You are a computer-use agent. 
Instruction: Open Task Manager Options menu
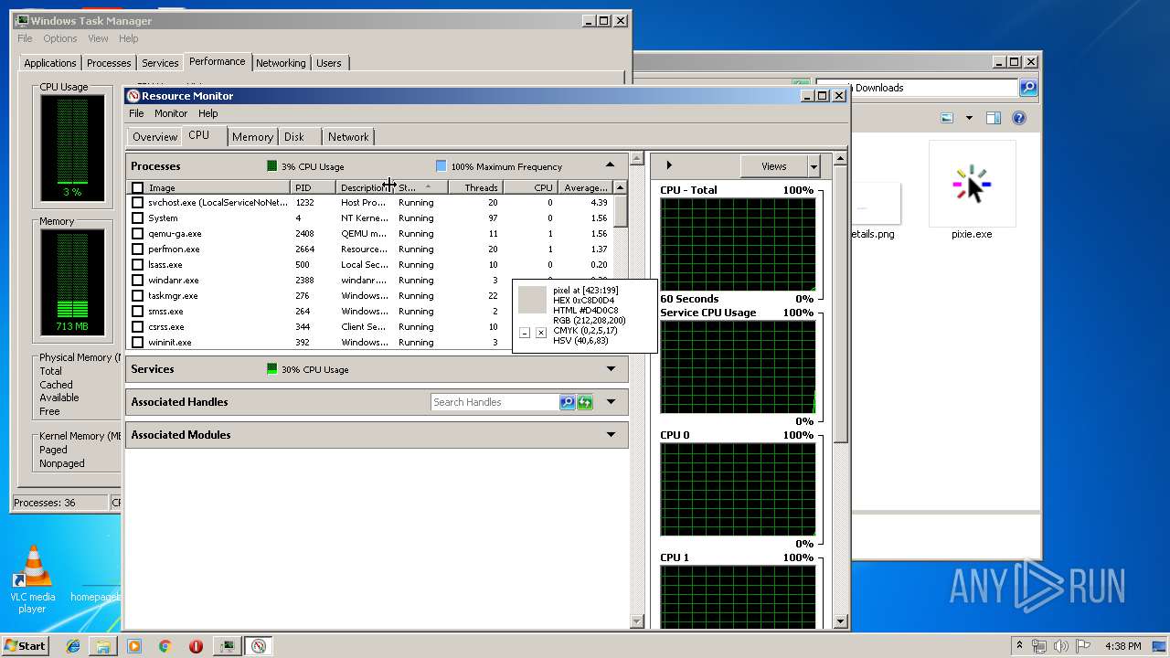[x=60, y=38]
